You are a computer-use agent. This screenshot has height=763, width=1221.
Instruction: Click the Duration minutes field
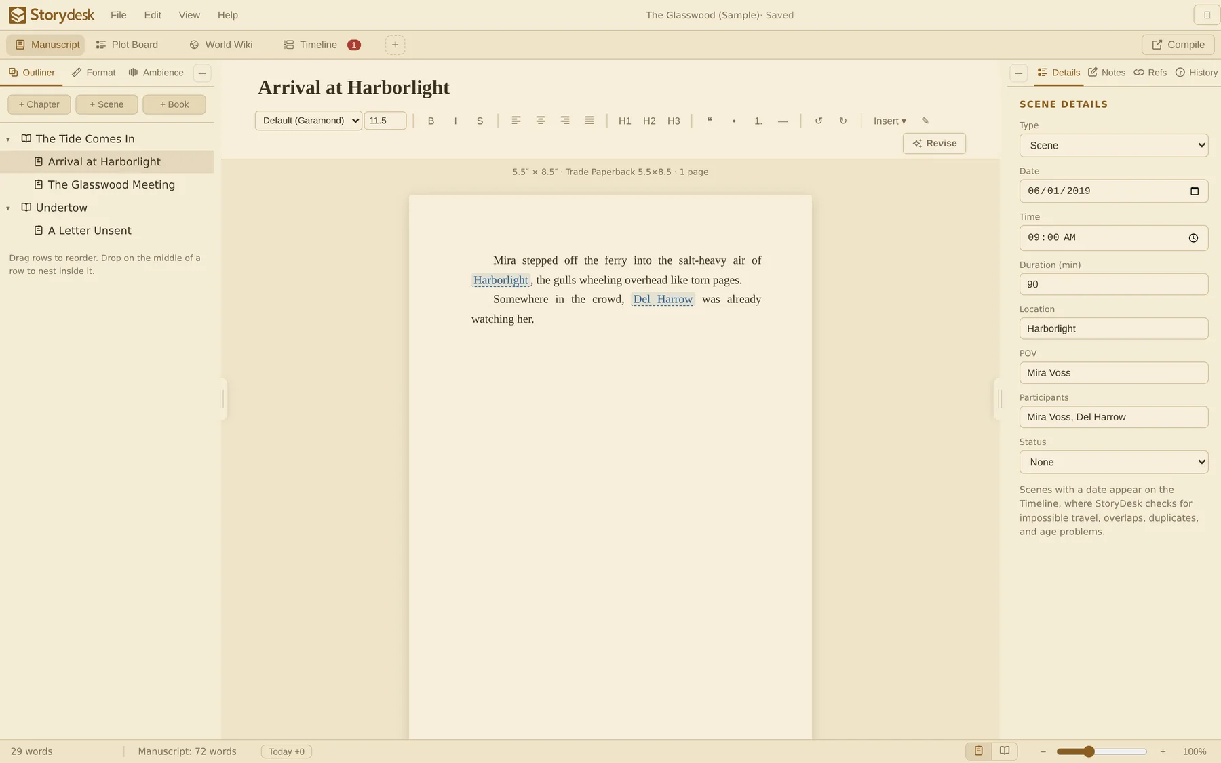tap(1114, 284)
